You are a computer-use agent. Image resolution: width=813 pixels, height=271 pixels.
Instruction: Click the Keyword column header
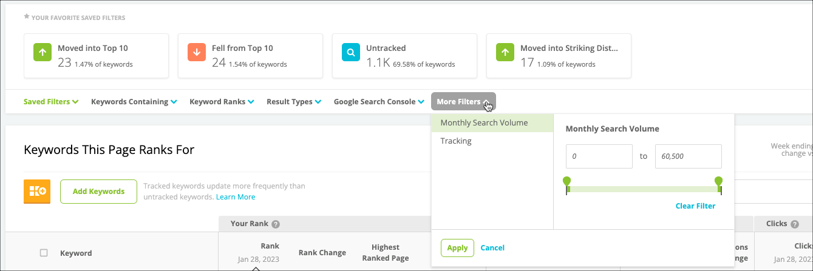[76, 253]
